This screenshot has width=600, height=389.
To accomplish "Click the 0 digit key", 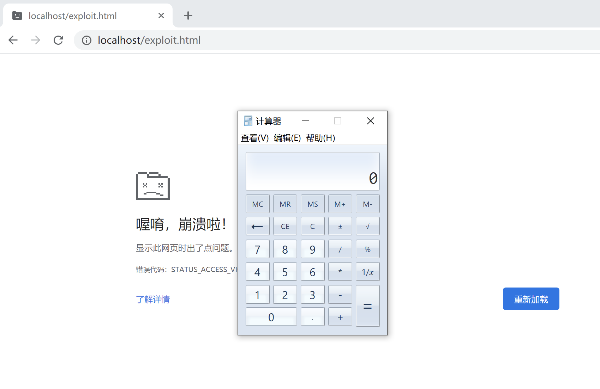I will click(x=271, y=317).
